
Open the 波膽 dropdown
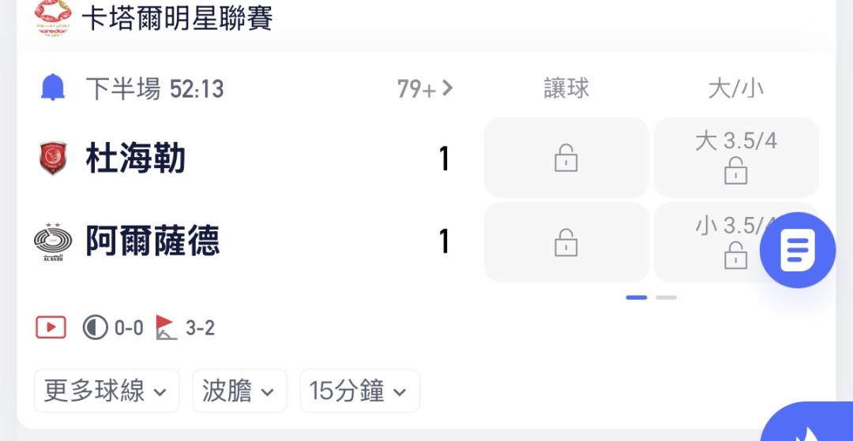(x=239, y=391)
